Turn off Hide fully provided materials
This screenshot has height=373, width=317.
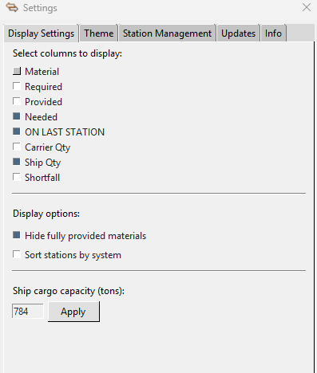[x=17, y=235]
